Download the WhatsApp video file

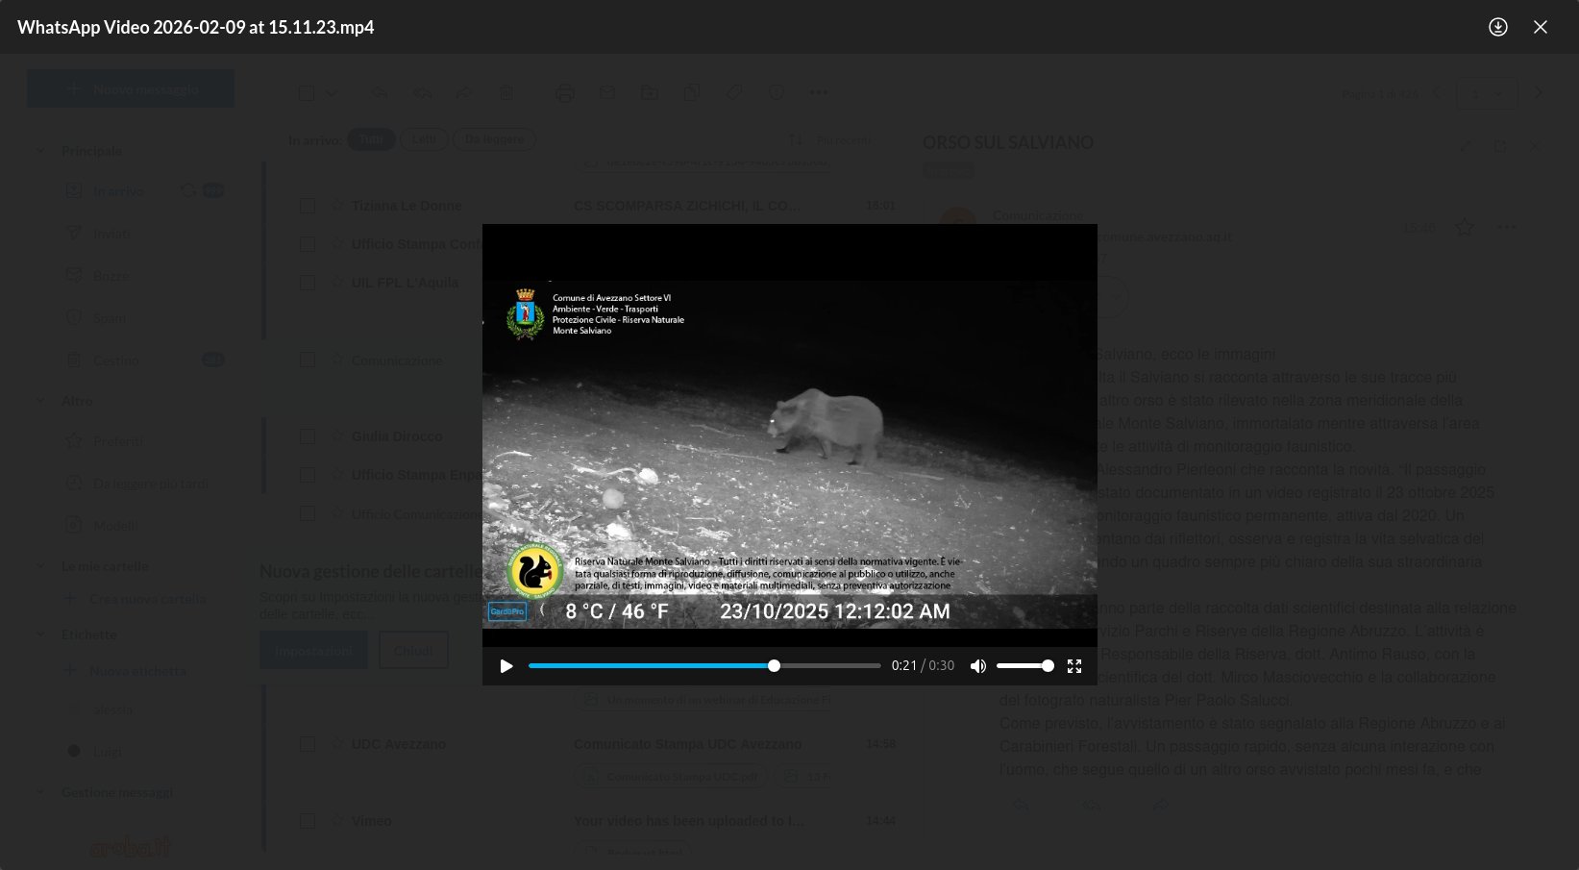click(x=1497, y=27)
